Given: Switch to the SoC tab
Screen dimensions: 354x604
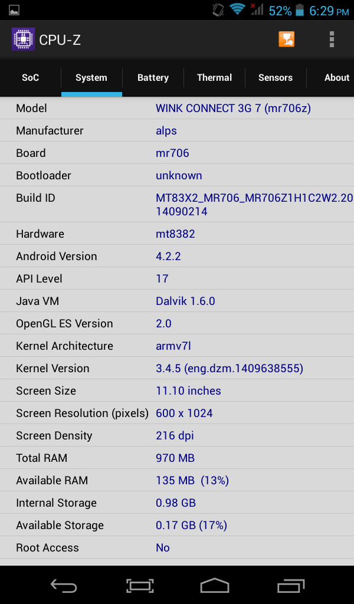Looking at the screenshot, I should click(x=30, y=77).
